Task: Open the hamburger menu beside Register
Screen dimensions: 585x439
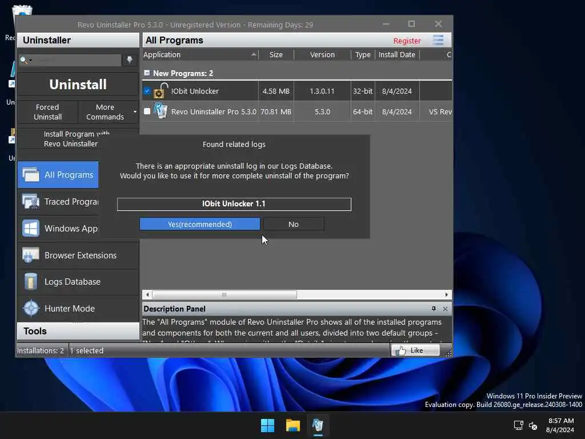Action: (x=438, y=41)
